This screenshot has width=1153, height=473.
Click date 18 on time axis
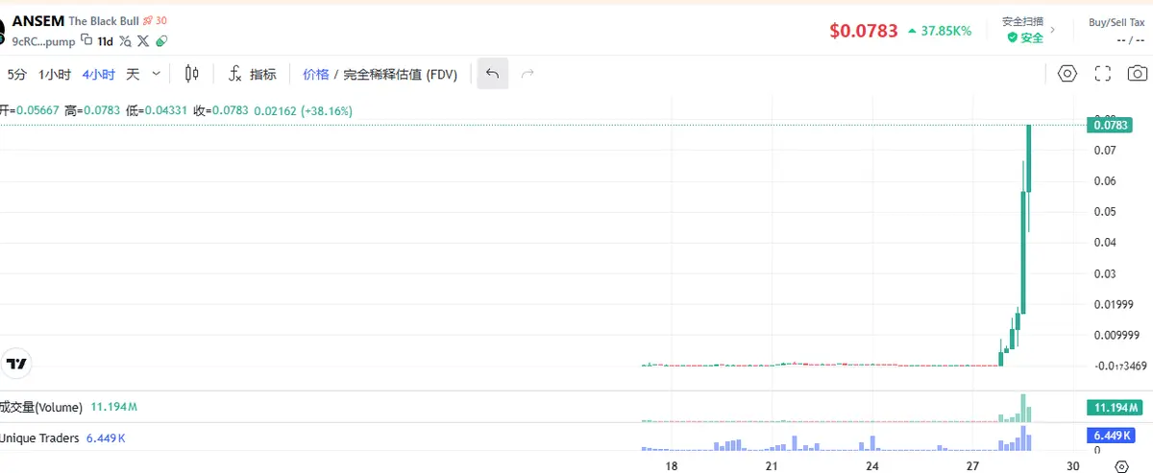point(672,466)
